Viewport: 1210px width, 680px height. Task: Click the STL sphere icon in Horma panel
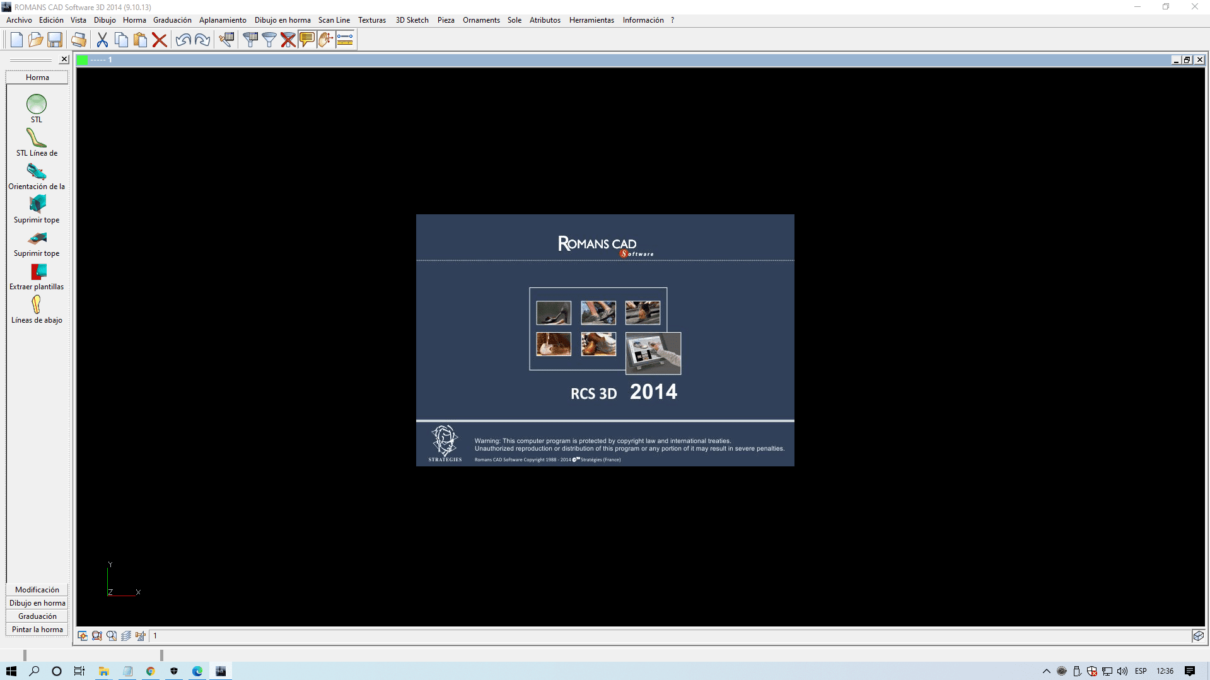pos(37,104)
